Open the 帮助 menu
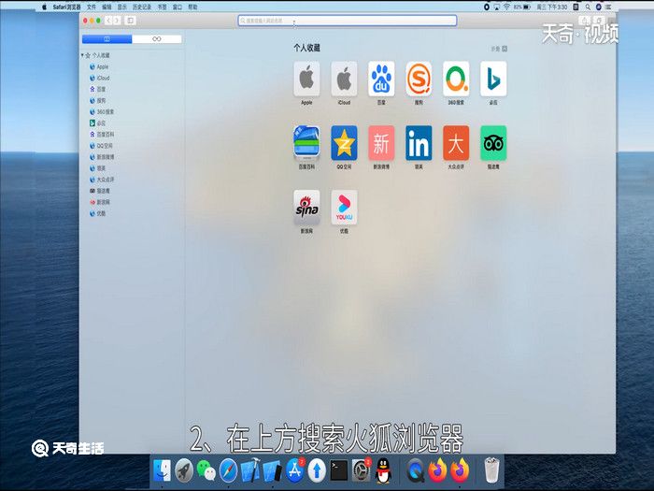Viewport: 654px width, 491px height. pyautogui.click(x=192, y=7)
